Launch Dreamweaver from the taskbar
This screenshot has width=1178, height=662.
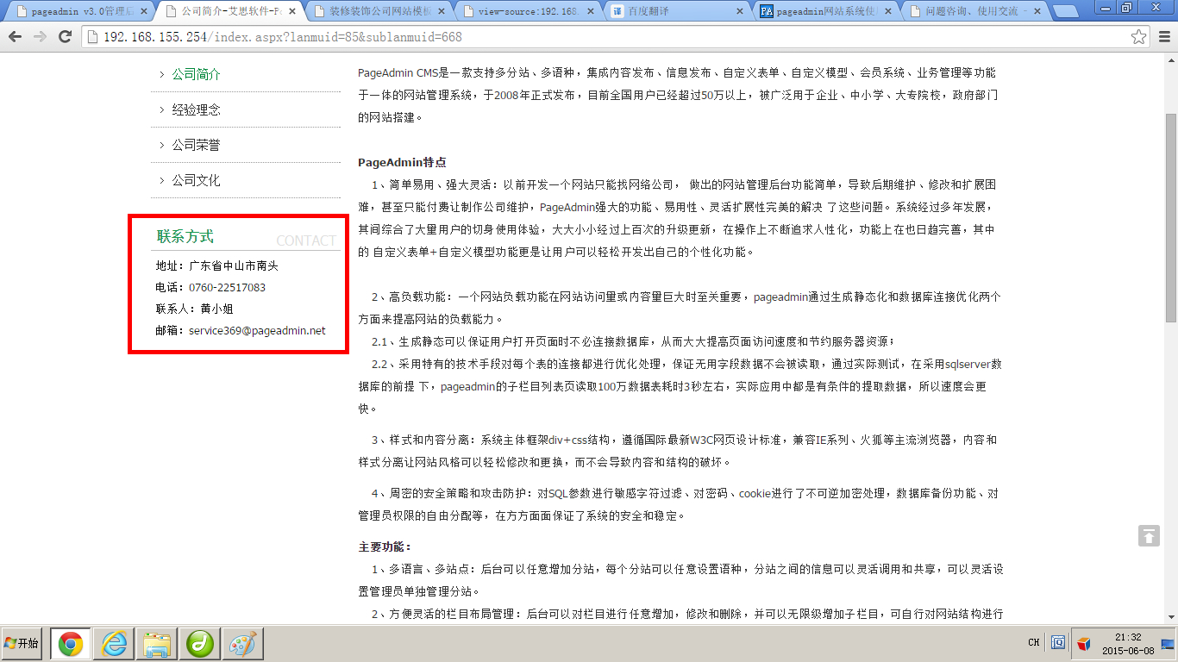coord(200,644)
